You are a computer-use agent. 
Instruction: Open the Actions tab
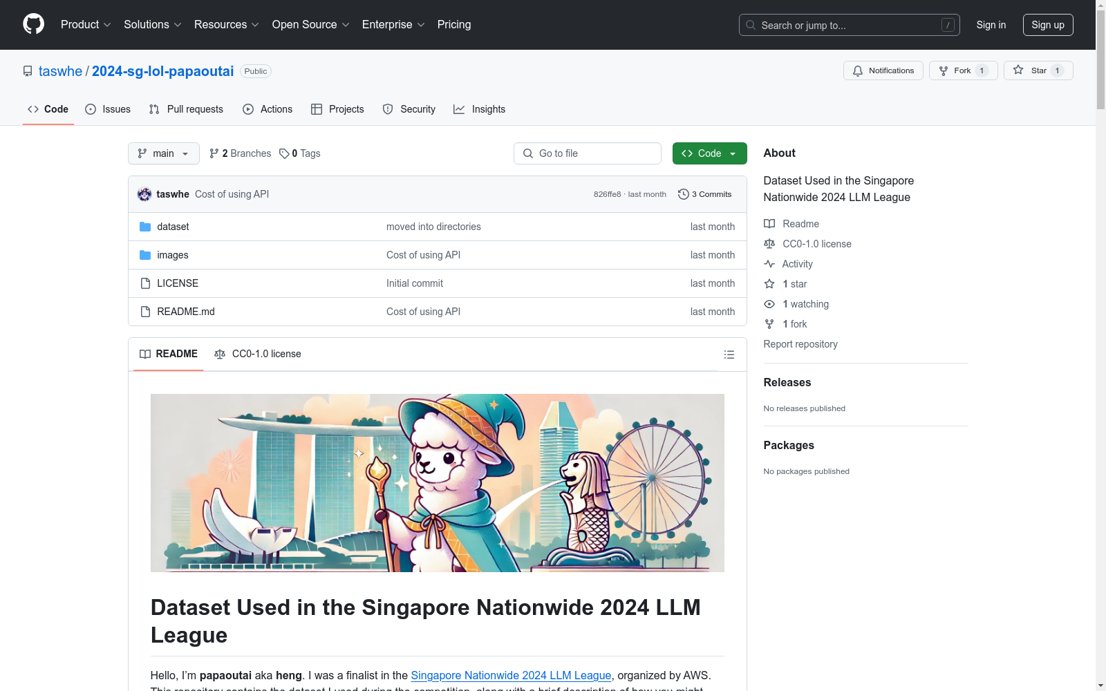tap(268, 109)
